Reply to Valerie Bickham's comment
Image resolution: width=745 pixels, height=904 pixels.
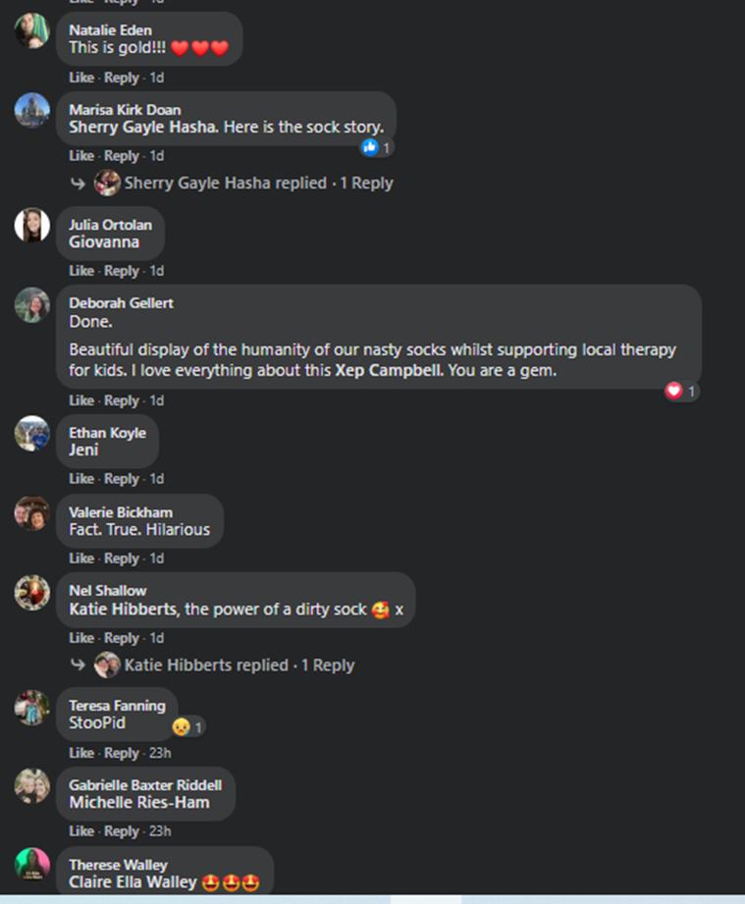click(122, 558)
